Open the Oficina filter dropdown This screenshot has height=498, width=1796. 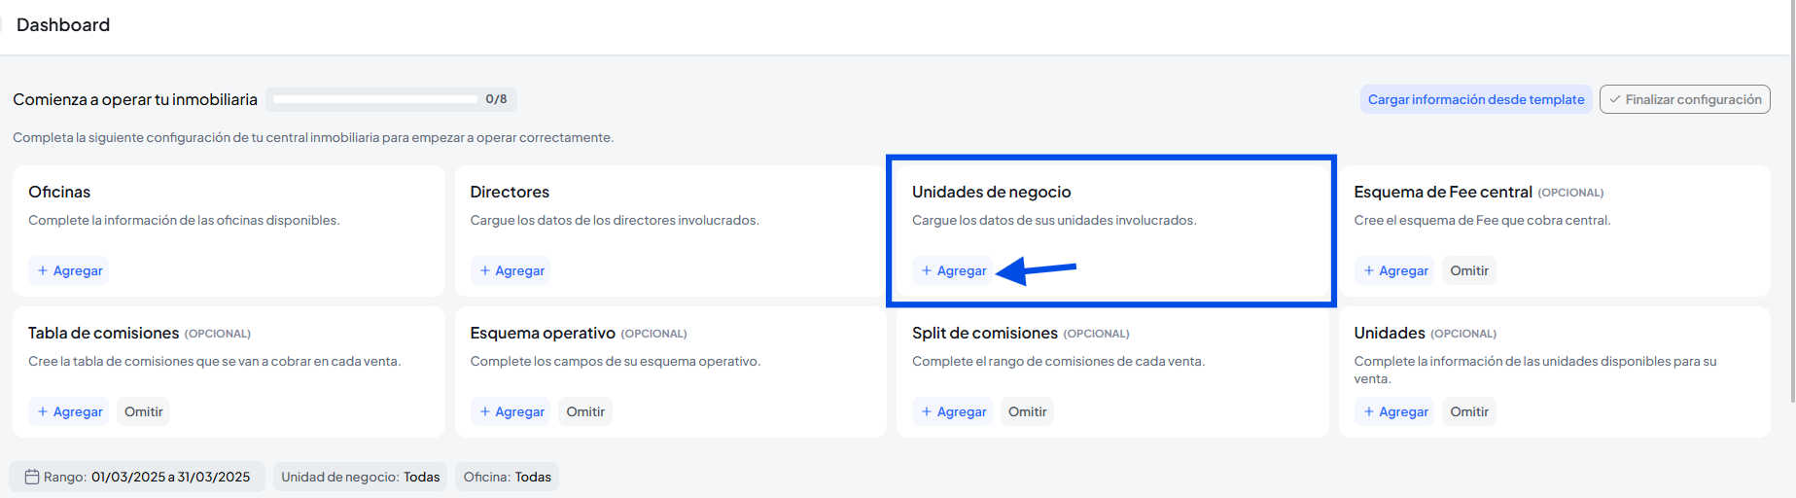point(507,477)
